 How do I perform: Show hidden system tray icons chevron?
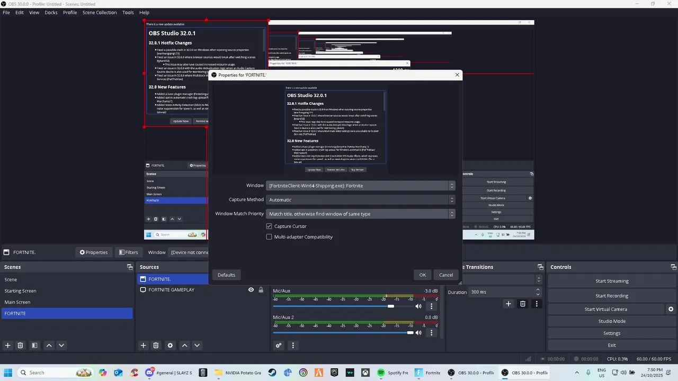(x=577, y=373)
